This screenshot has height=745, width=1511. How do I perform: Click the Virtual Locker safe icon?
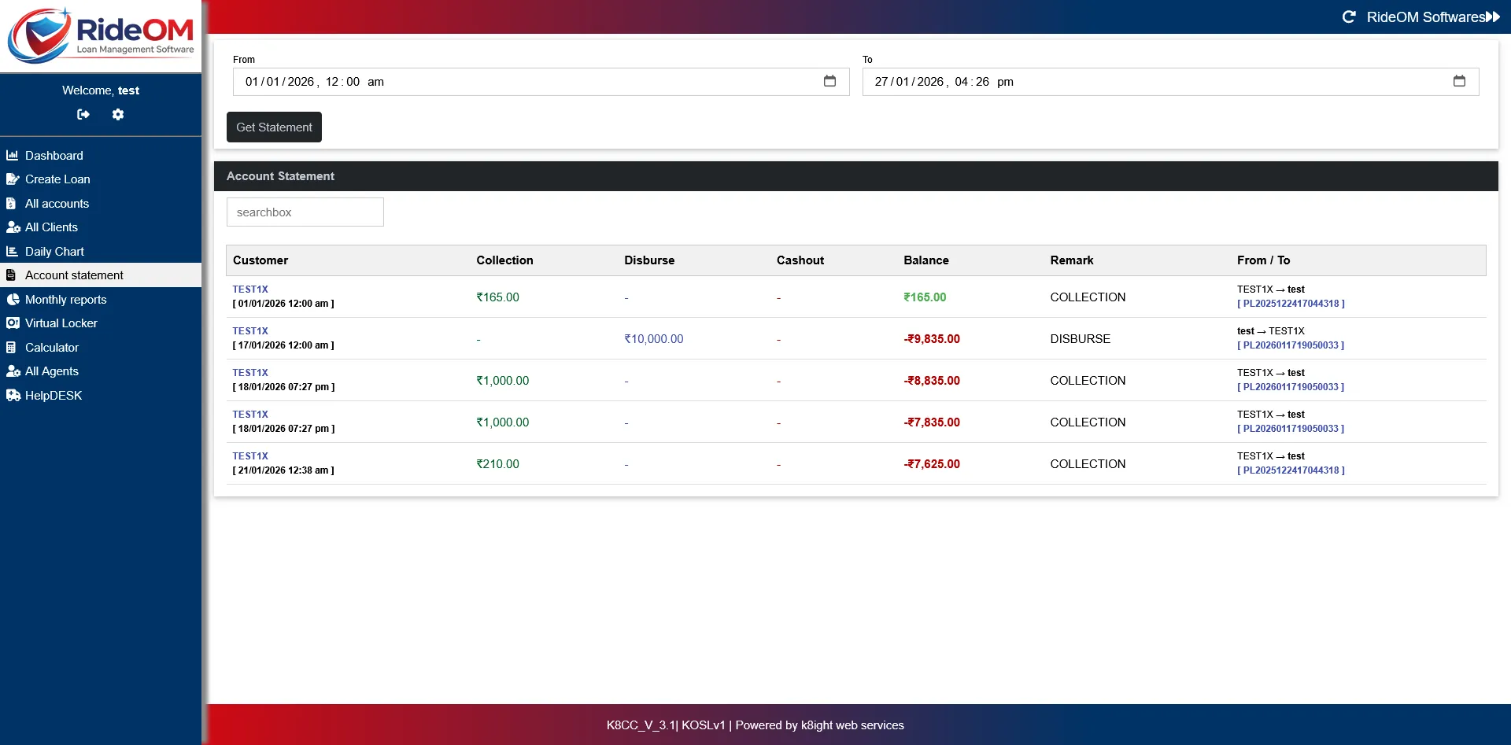[12, 323]
